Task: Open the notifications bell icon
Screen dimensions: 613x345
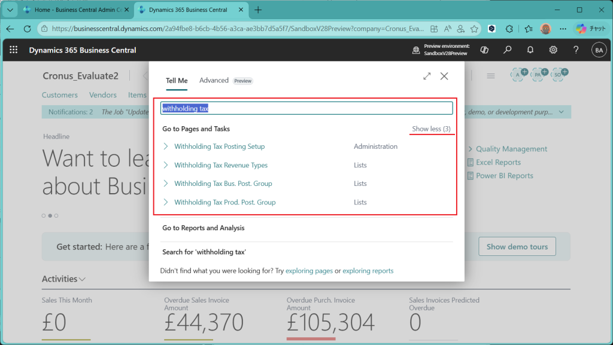Action: pos(530,50)
